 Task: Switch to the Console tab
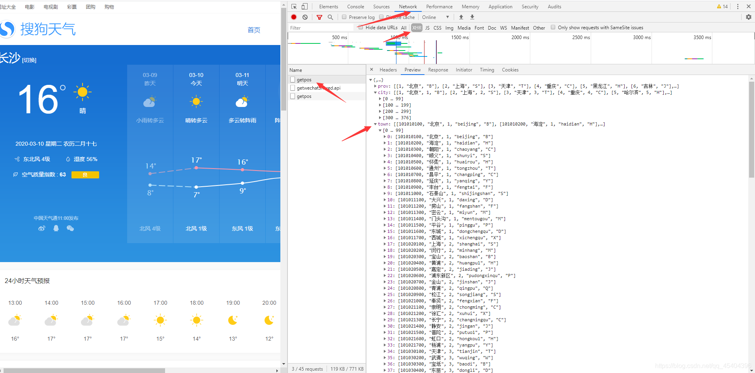[x=355, y=6]
